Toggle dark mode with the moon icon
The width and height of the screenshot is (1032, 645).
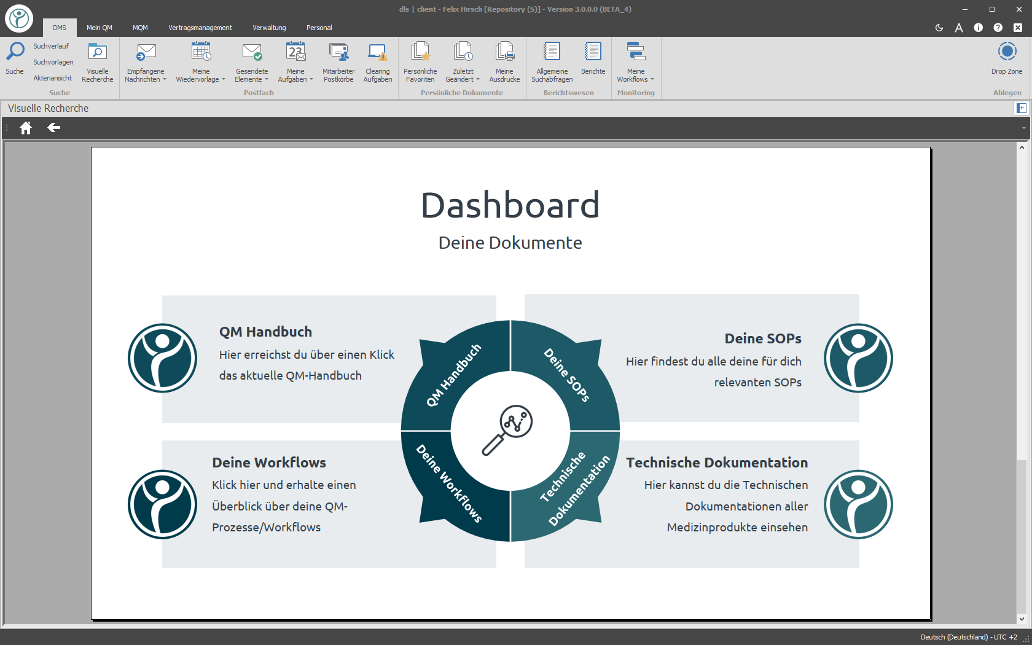tap(939, 28)
